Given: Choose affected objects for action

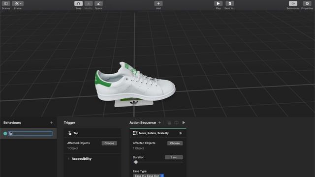Looking at the screenshot, I should point(175,143).
